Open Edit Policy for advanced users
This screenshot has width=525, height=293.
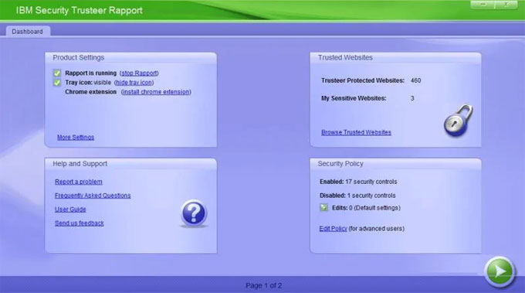pos(334,229)
